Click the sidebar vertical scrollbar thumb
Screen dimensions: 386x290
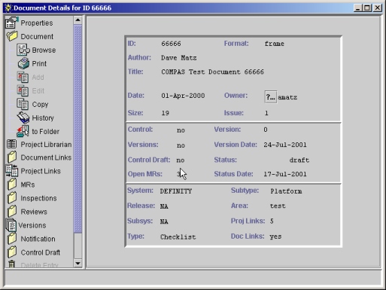pyautogui.click(x=78, y=129)
